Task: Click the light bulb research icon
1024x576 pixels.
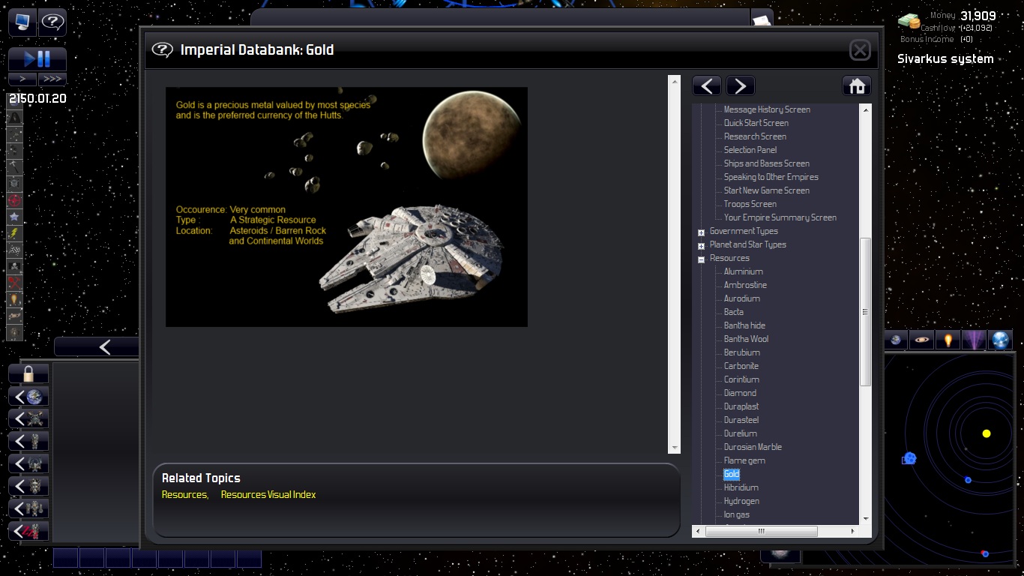Action: pos(14,299)
